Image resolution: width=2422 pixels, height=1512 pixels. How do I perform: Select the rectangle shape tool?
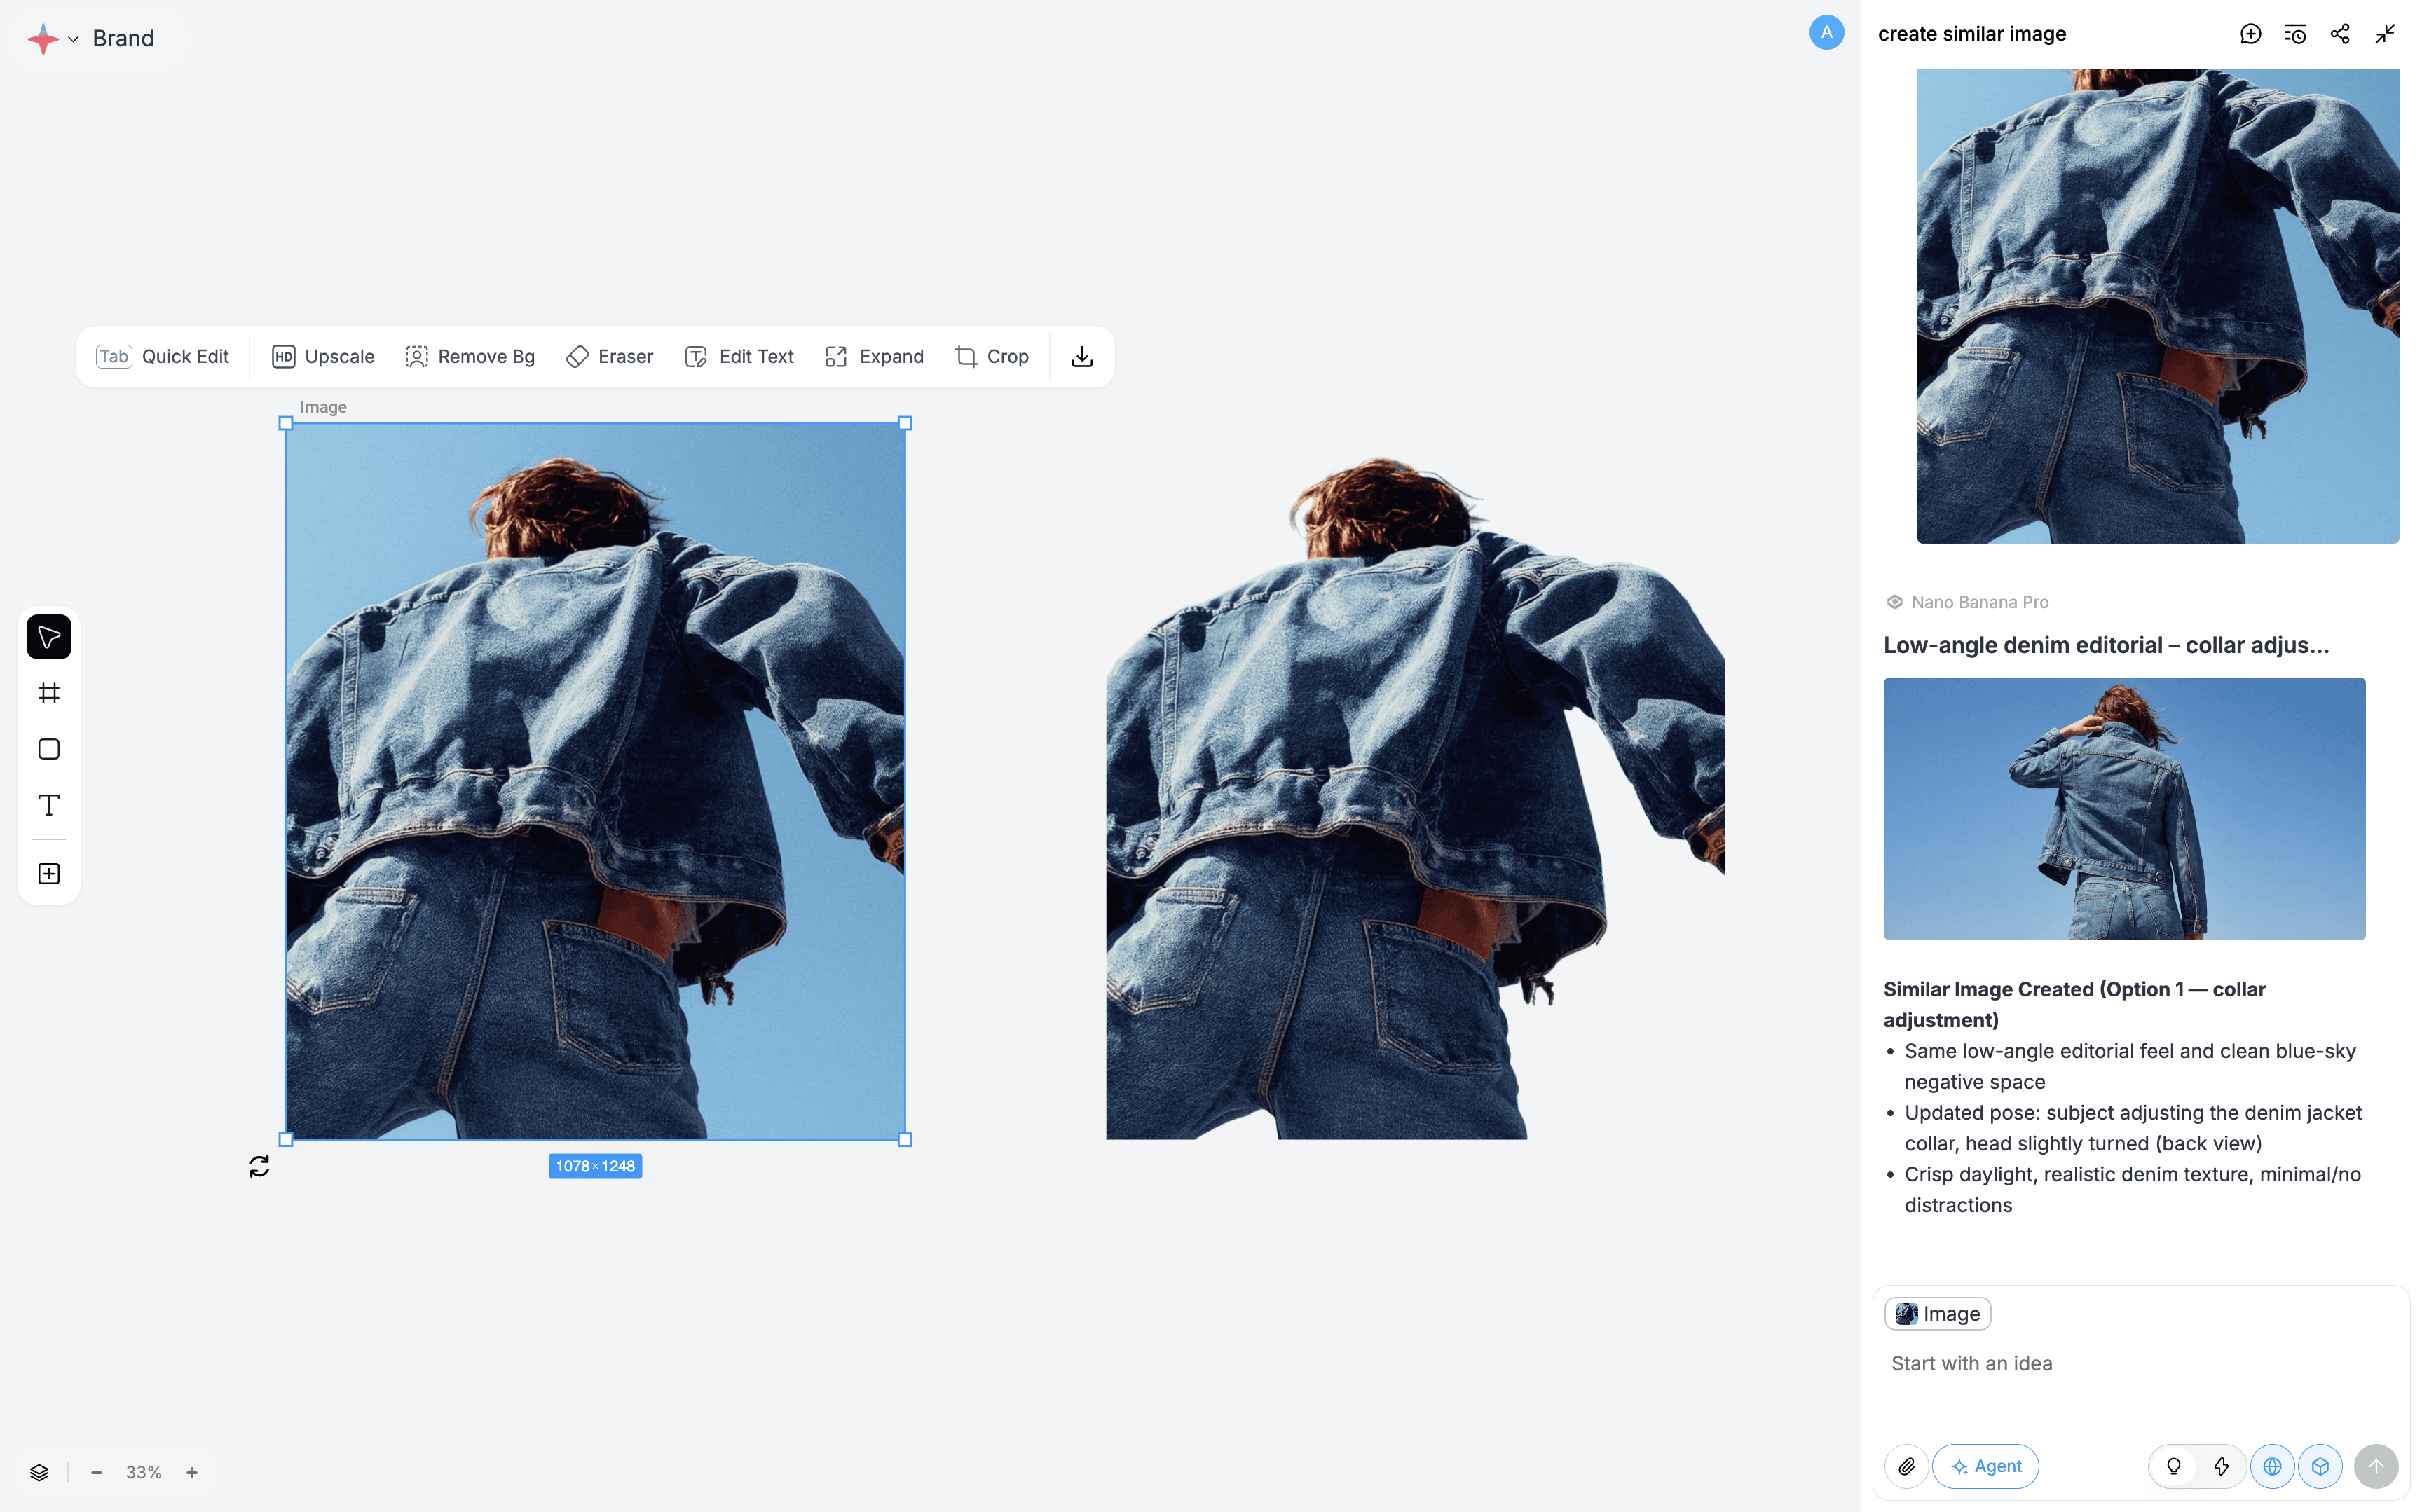[x=48, y=749]
